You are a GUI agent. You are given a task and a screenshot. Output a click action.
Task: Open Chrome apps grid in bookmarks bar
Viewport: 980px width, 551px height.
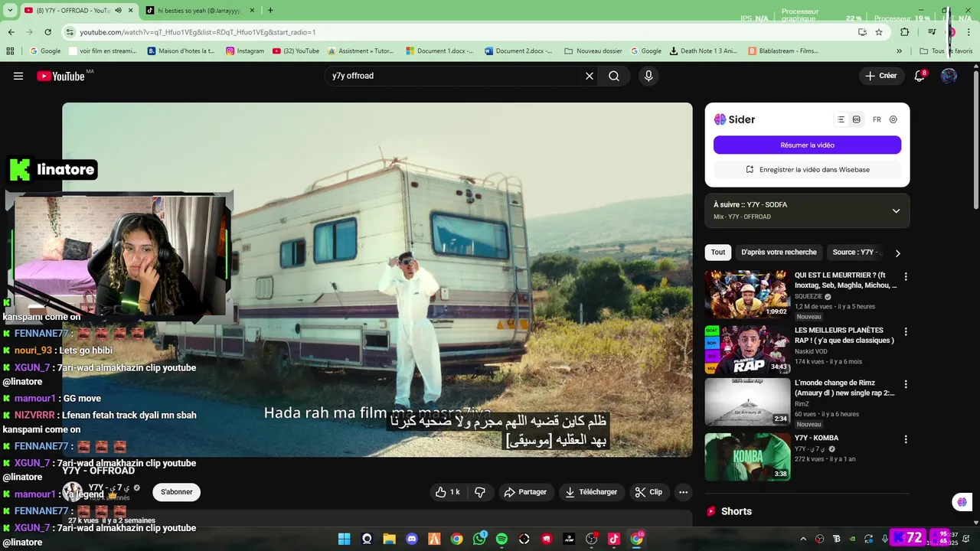(x=10, y=51)
